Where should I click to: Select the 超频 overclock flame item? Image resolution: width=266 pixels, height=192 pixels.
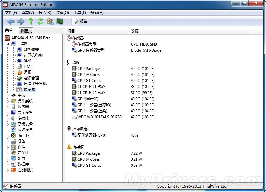[x=27, y=72]
